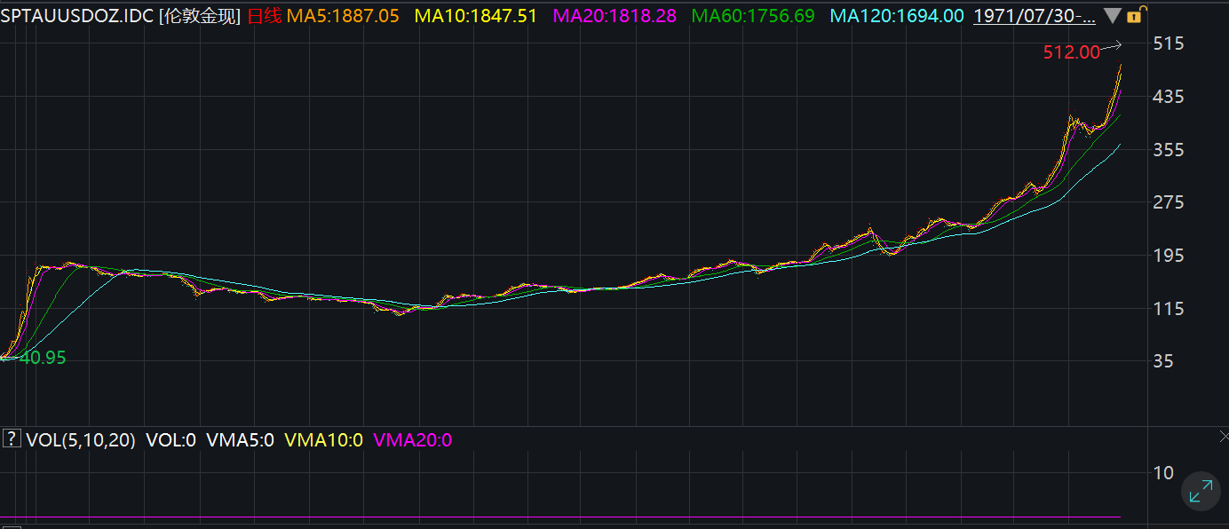Open the VOL indicator help question mark
Viewport: 1229px width, 529px height.
tap(12, 438)
